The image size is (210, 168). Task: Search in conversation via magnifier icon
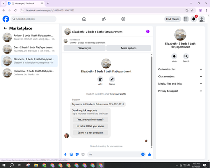click(186, 56)
